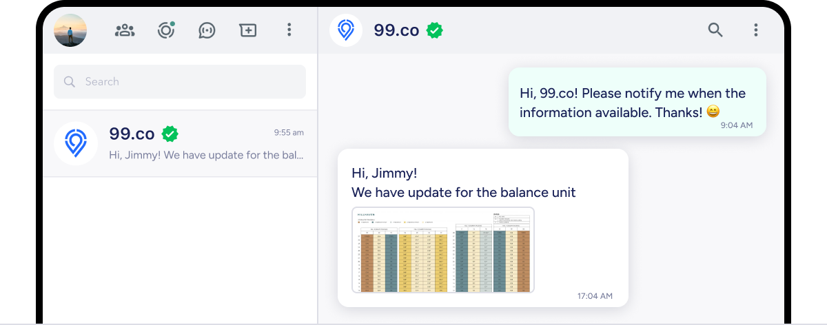
Task: Search within the 99.co conversation
Action: click(715, 30)
